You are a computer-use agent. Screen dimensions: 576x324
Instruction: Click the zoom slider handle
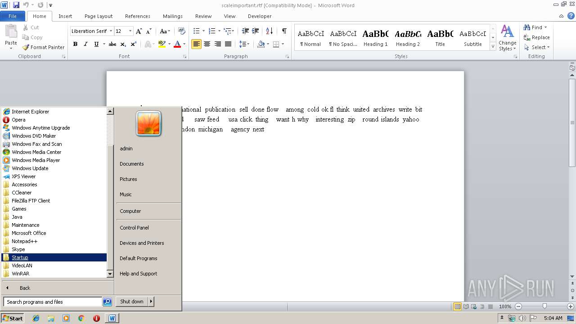(544, 306)
